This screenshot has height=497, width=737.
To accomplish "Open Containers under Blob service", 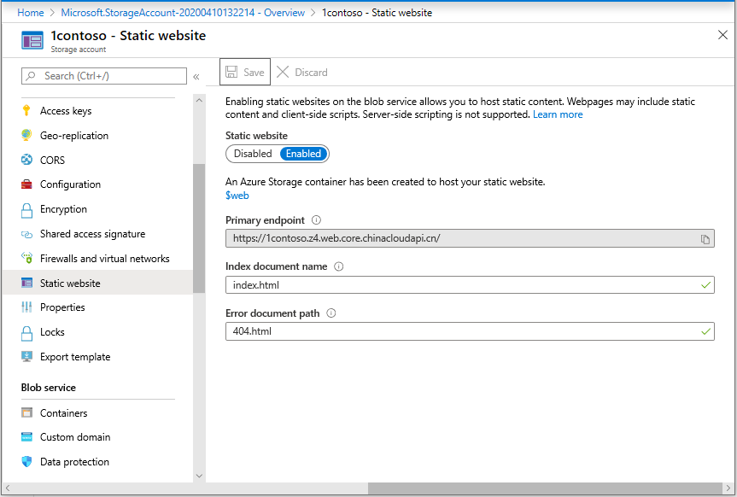I will click(62, 412).
